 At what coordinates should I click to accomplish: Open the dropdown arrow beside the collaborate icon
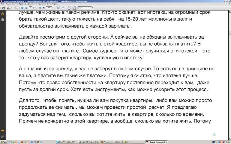tap(11, 7)
